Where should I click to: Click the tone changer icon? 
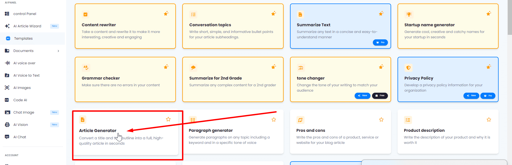click(x=301, y=68)
